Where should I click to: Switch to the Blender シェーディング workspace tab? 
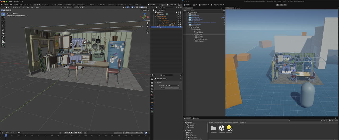coord(81,4)
